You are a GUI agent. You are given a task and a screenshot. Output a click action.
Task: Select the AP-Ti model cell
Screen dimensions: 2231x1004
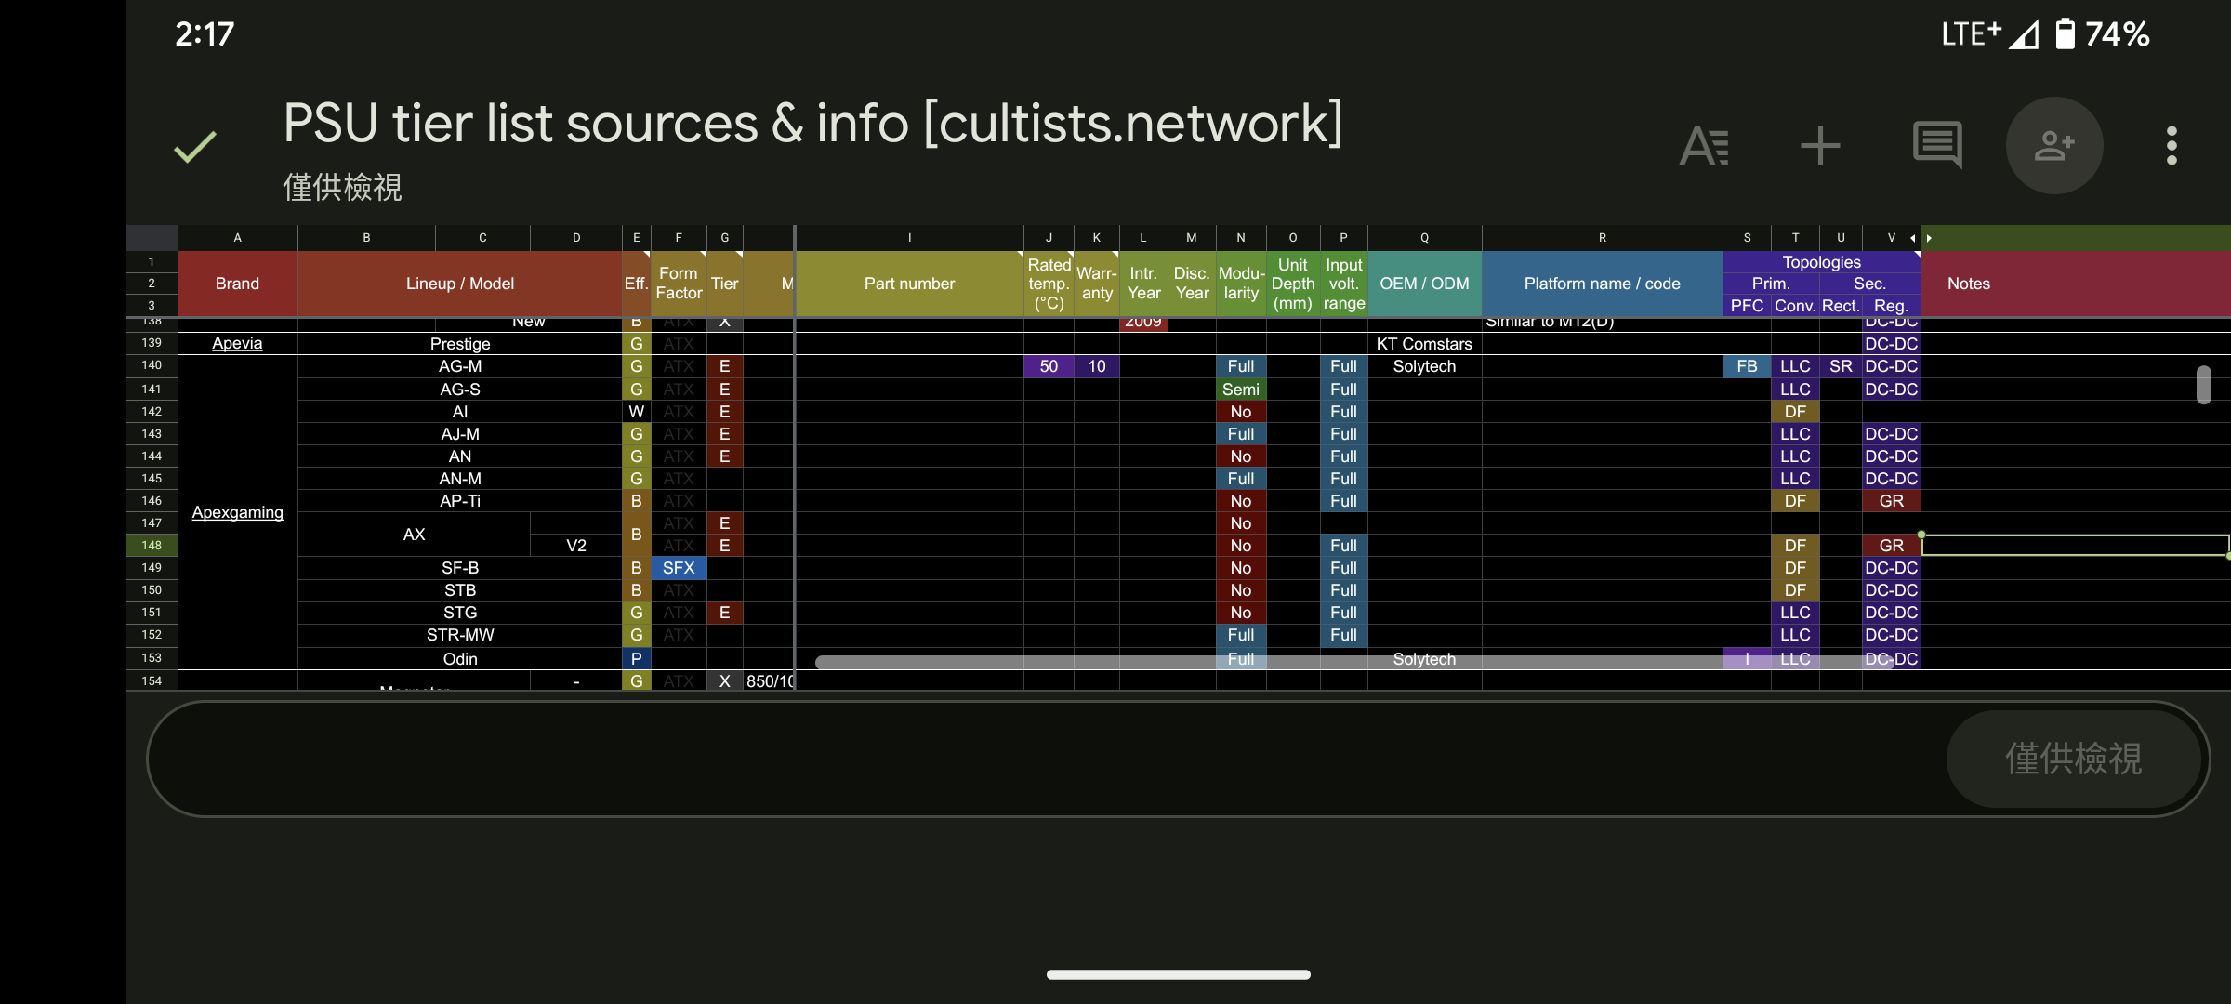pos(459,500)
